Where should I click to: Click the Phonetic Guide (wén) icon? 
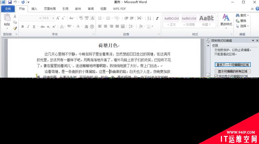pyautogui.click(x=87, y=18)
